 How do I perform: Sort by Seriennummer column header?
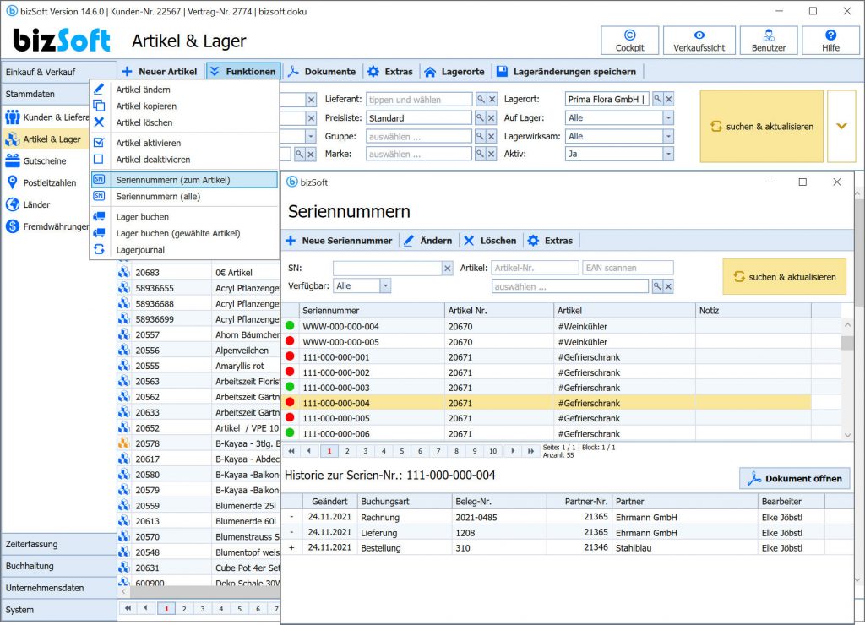372,311
